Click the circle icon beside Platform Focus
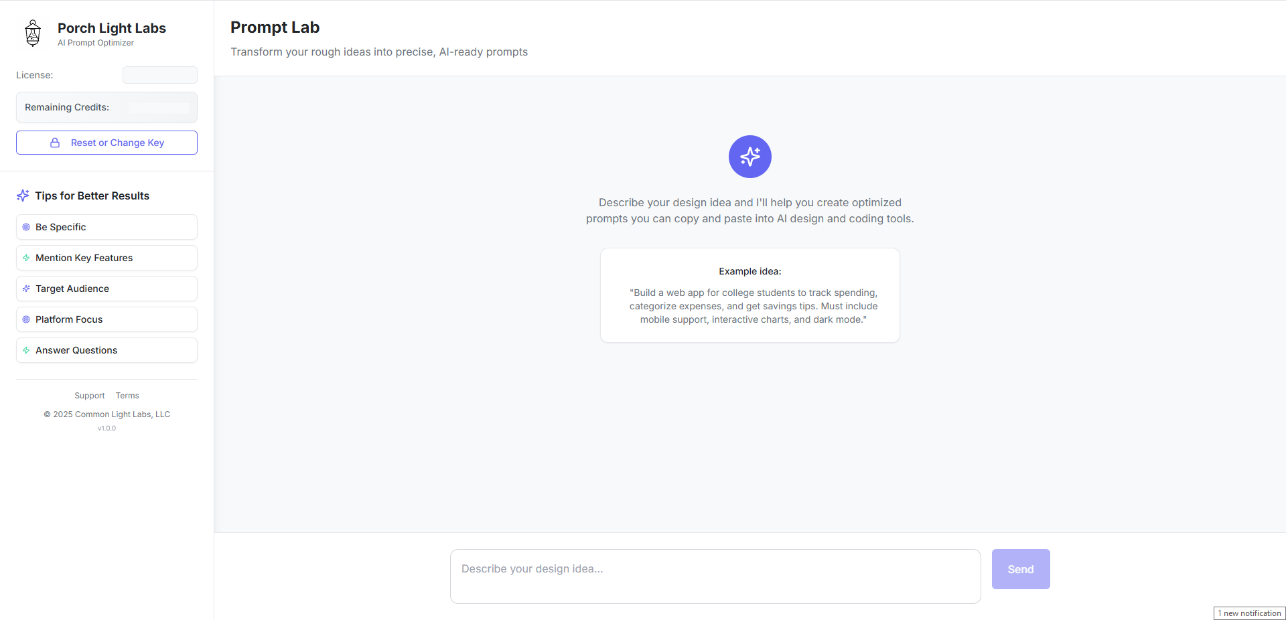1286x620 pixels. click(26, 319)
